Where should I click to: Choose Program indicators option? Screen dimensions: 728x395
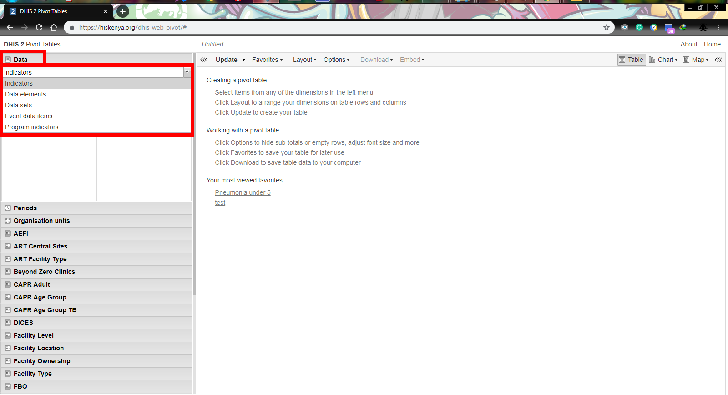(32, 127)
